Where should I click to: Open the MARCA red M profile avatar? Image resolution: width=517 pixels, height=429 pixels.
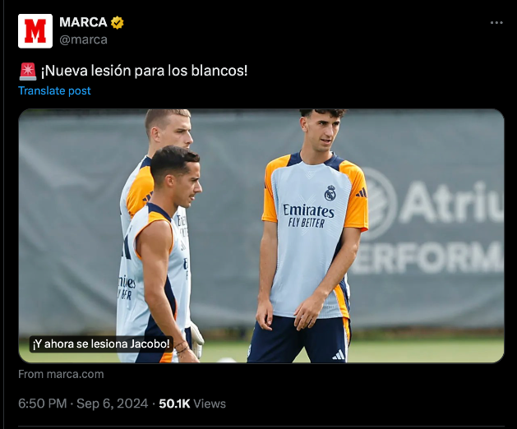pos(35,31)
